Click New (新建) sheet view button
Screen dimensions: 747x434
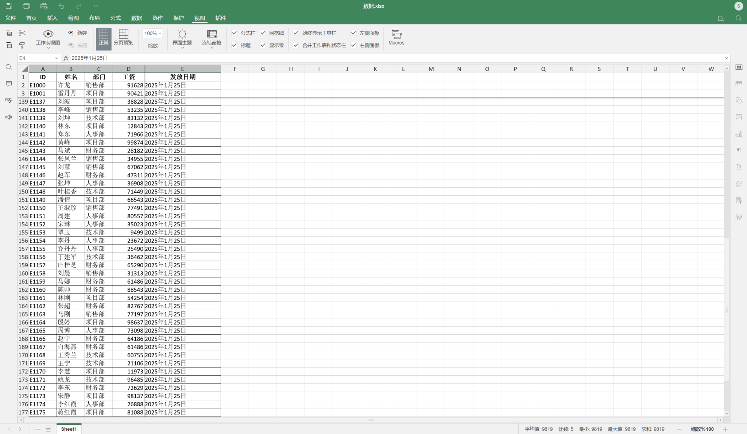(78, 33)
